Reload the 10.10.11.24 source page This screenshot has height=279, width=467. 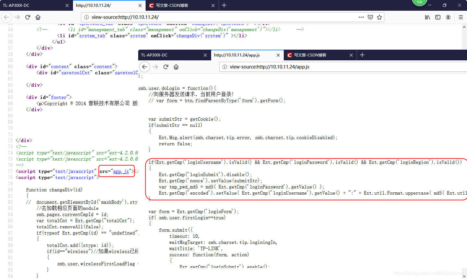[x=28, y=17]
